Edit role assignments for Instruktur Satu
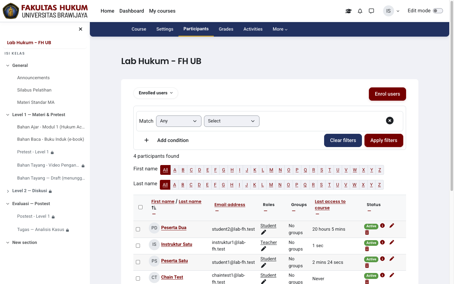Screen dimensions: 454x284 (x=264, y=249)
